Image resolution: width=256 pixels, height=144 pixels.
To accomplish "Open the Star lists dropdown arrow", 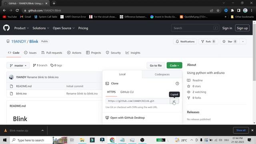I will click(243, 42).
